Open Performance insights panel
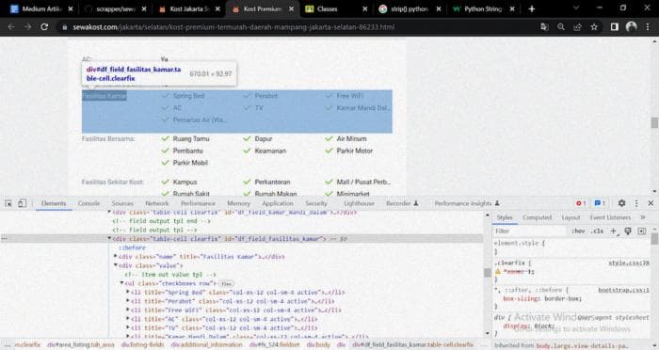Screen dimensions: 659x350 pos(467,203)
